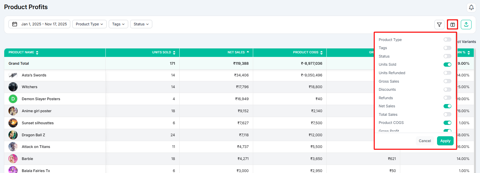Click the calendar icon in date range
Screen dimensions: 480x173
click(15, 24)
